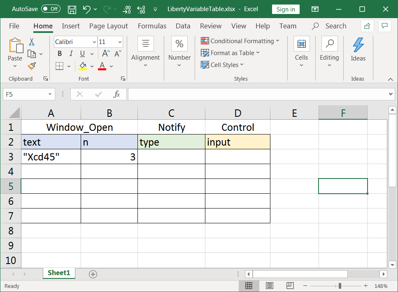
Task: Switch to Page Break Preview
Action: pos(290,286)
